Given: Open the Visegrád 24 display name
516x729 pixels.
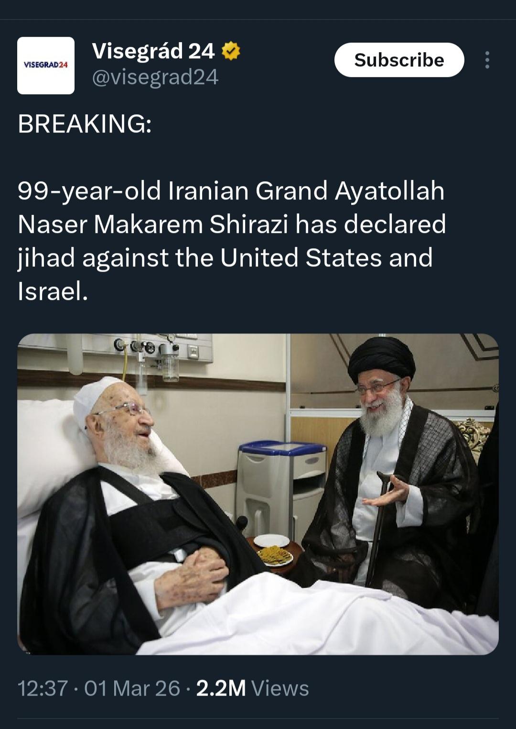Looking at the screenshot, I should pos(153,51).
